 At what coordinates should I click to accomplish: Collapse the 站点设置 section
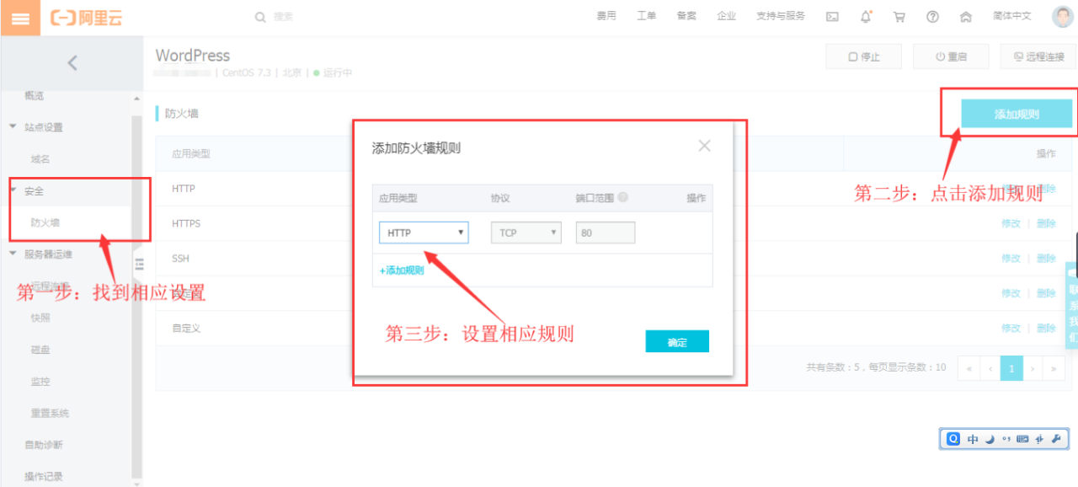pos(13,127)
